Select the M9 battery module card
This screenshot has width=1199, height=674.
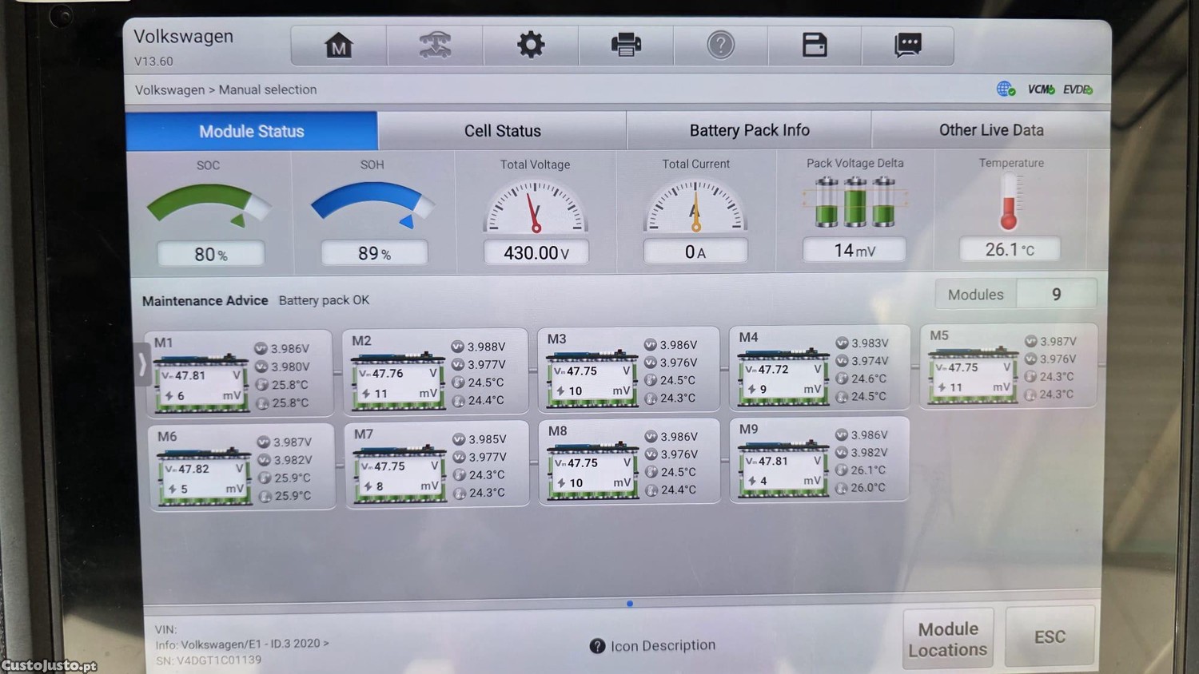click(x=819, y=460)
